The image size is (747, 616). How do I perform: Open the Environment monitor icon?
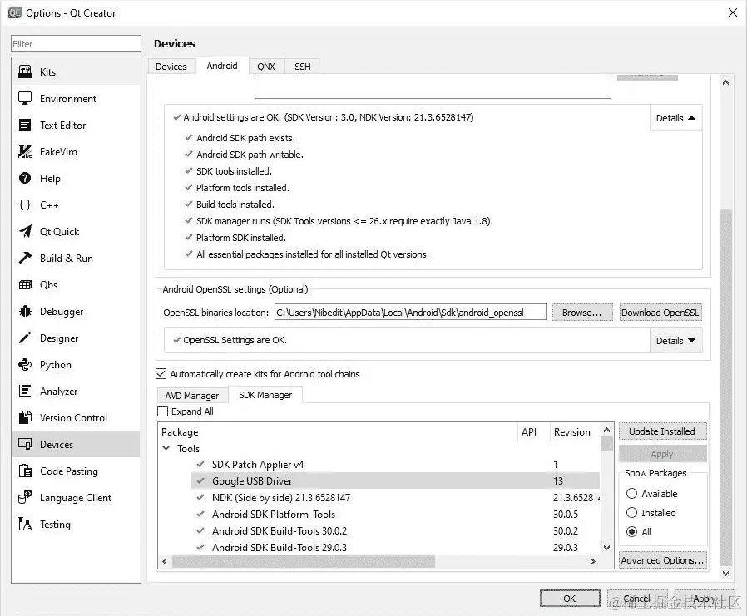pyautogui.click(x=25, y=99)
